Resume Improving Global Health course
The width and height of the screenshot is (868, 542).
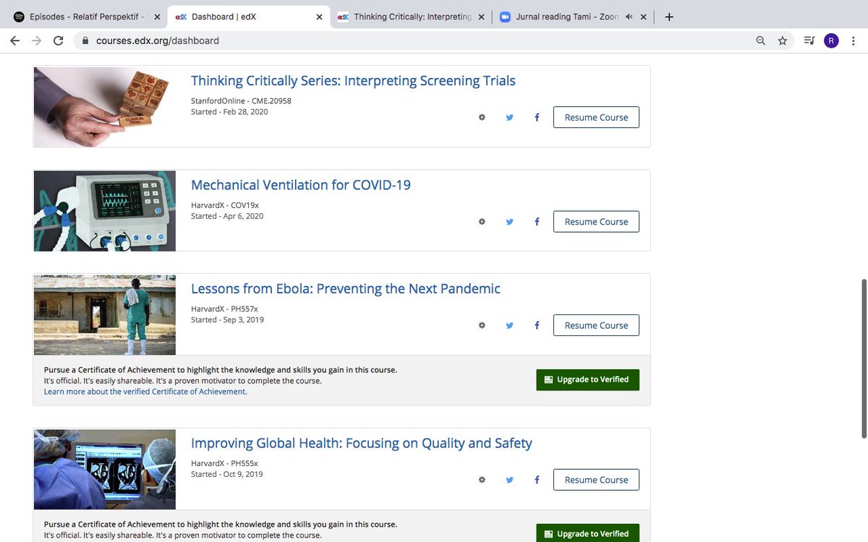(x=596, y=480)
